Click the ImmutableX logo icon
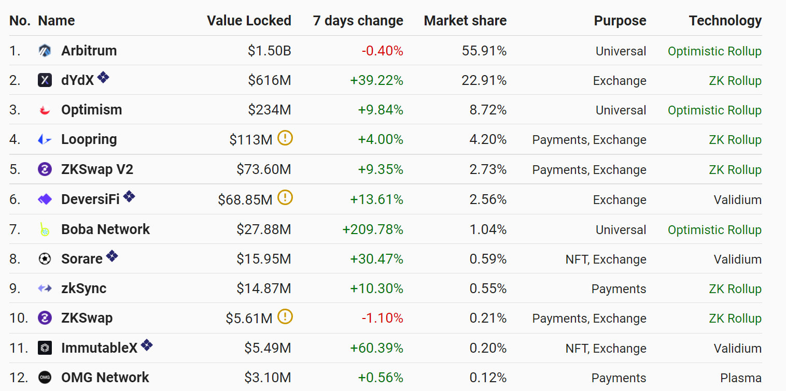Screen dimensions: 786x391 pyautogui.click(x=45, y=348)
